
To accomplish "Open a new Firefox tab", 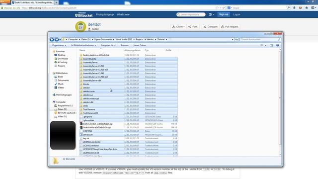I will click(x=56, y=2).
